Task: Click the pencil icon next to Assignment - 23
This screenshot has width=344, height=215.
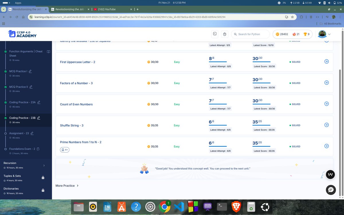Action: (x=32, y=133)
